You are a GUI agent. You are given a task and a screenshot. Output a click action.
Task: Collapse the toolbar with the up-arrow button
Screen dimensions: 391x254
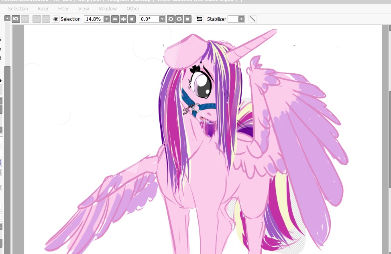[x=8, y=18]
